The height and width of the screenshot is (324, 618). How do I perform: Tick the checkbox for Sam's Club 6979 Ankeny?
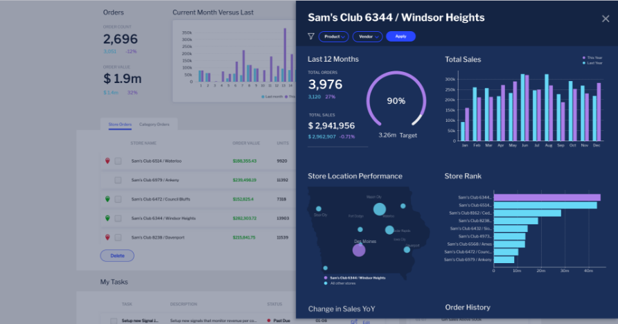tap(118, 180)
